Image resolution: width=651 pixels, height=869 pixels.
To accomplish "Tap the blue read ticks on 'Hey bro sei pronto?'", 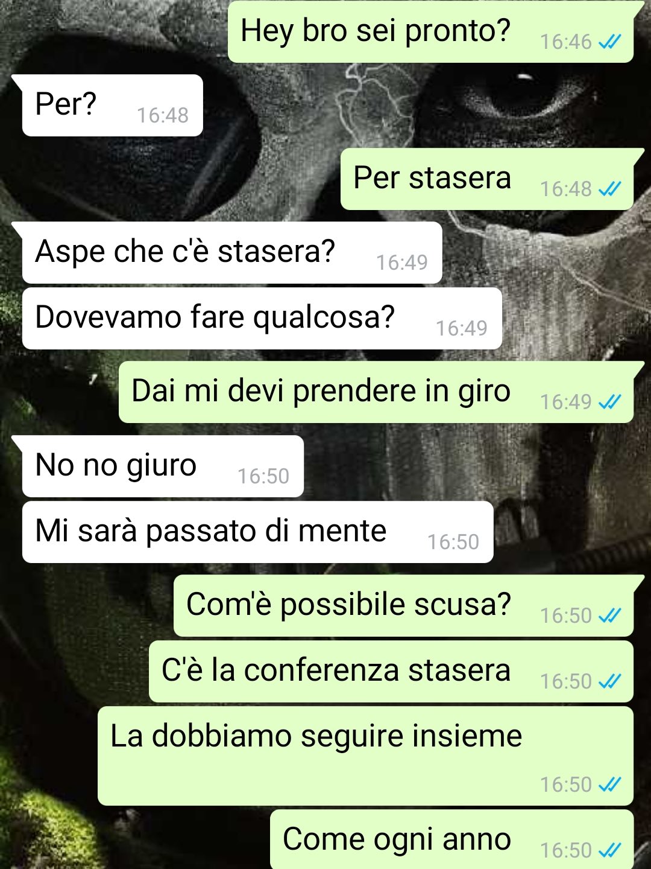I will pyautogui.click(x=609, y=42).
